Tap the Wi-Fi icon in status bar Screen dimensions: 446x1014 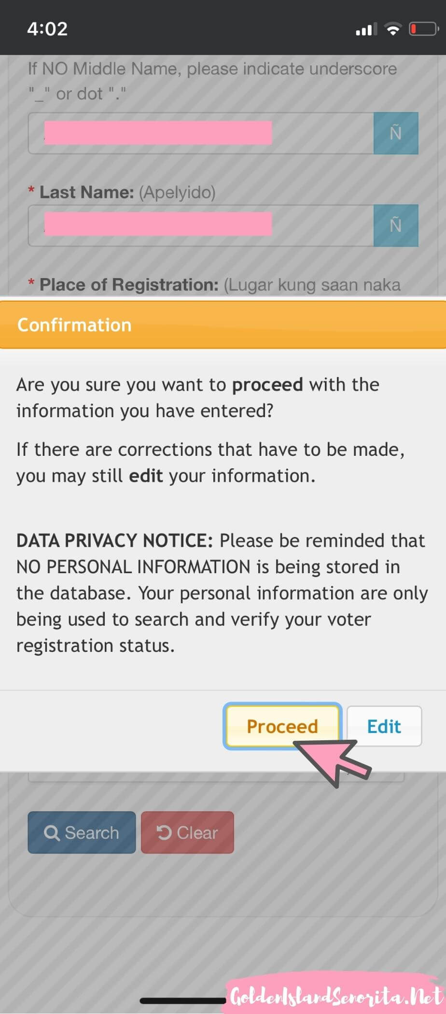pos(393,29)
